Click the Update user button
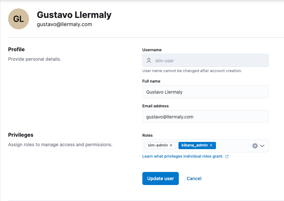284x201 pixels. 161,178
